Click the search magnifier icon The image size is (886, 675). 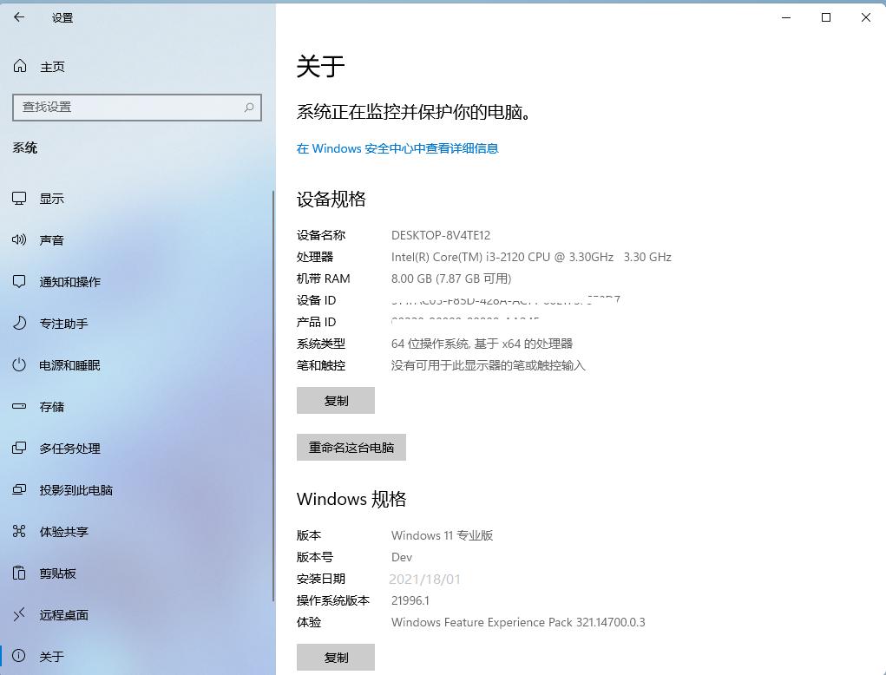coord(249,107)
